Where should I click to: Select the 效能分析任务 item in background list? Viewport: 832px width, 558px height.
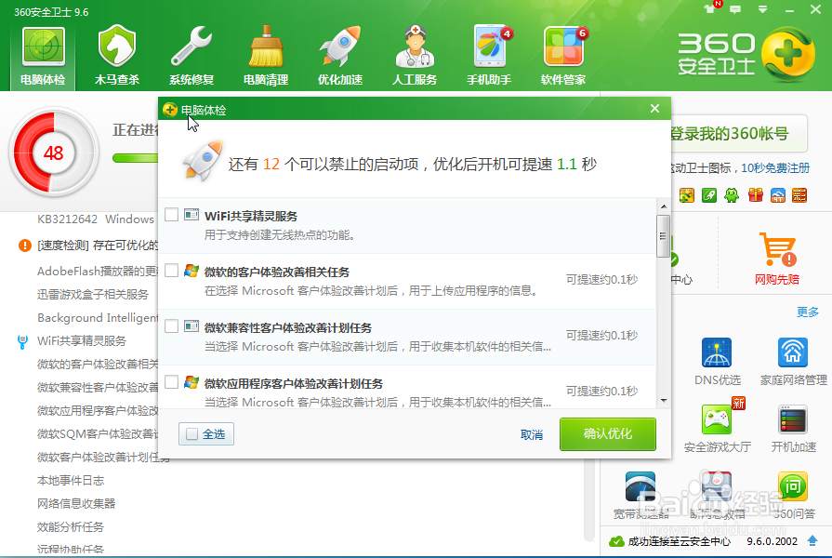pyautogui.click(x=71, y=527)
